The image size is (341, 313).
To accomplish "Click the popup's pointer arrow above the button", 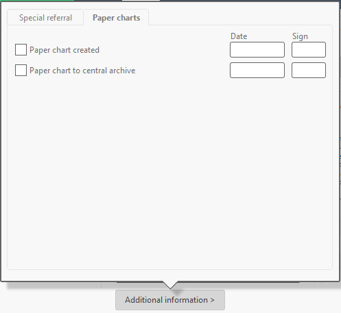I will click(170, 285).
